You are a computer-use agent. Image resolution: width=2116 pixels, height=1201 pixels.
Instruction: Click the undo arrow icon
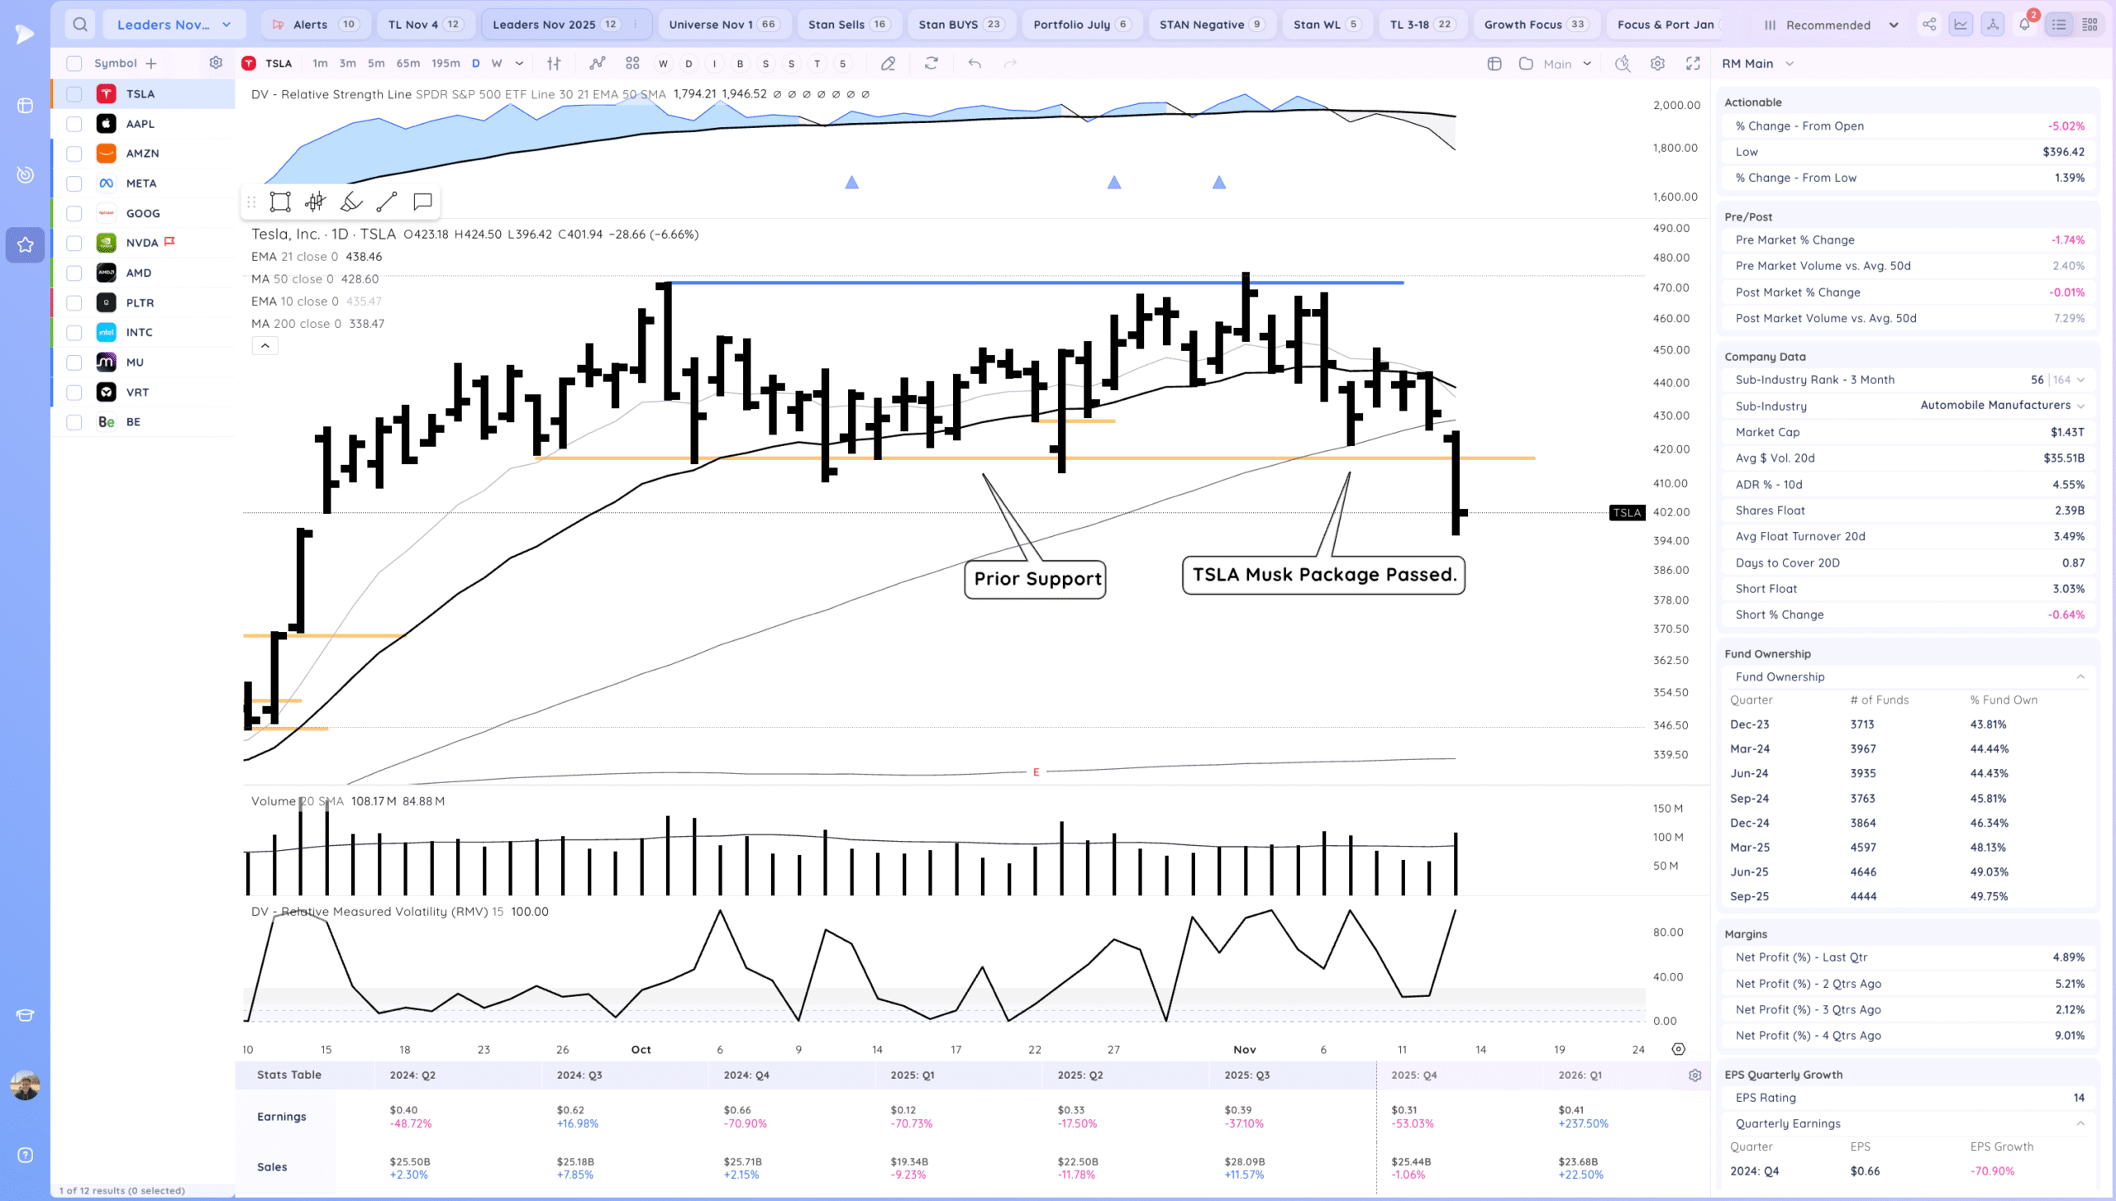tap(975, 64)
